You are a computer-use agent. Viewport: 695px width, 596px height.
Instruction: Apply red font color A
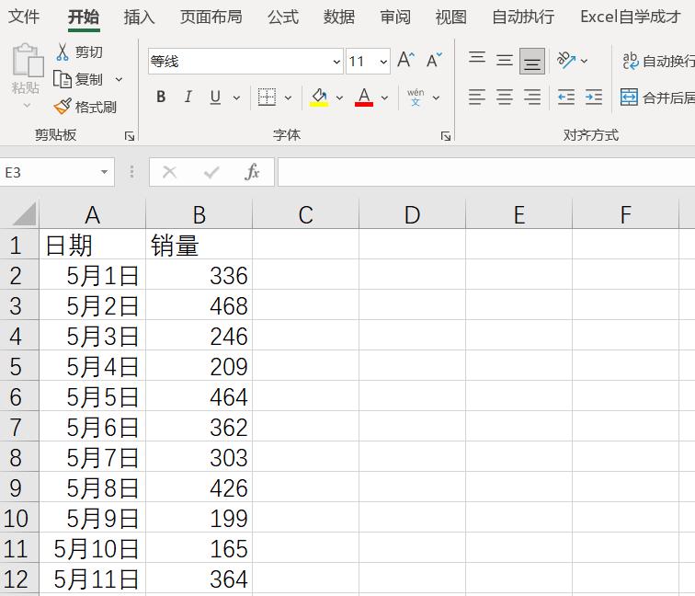pyautogui.click(x=364, y=97)
